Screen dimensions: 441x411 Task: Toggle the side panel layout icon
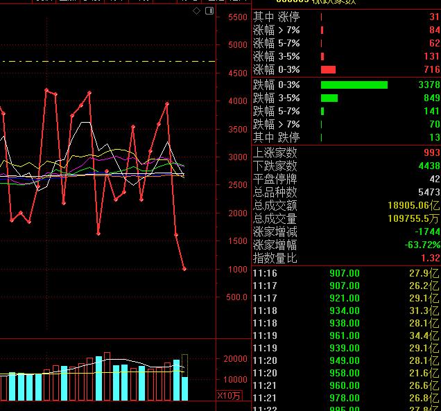209,11
